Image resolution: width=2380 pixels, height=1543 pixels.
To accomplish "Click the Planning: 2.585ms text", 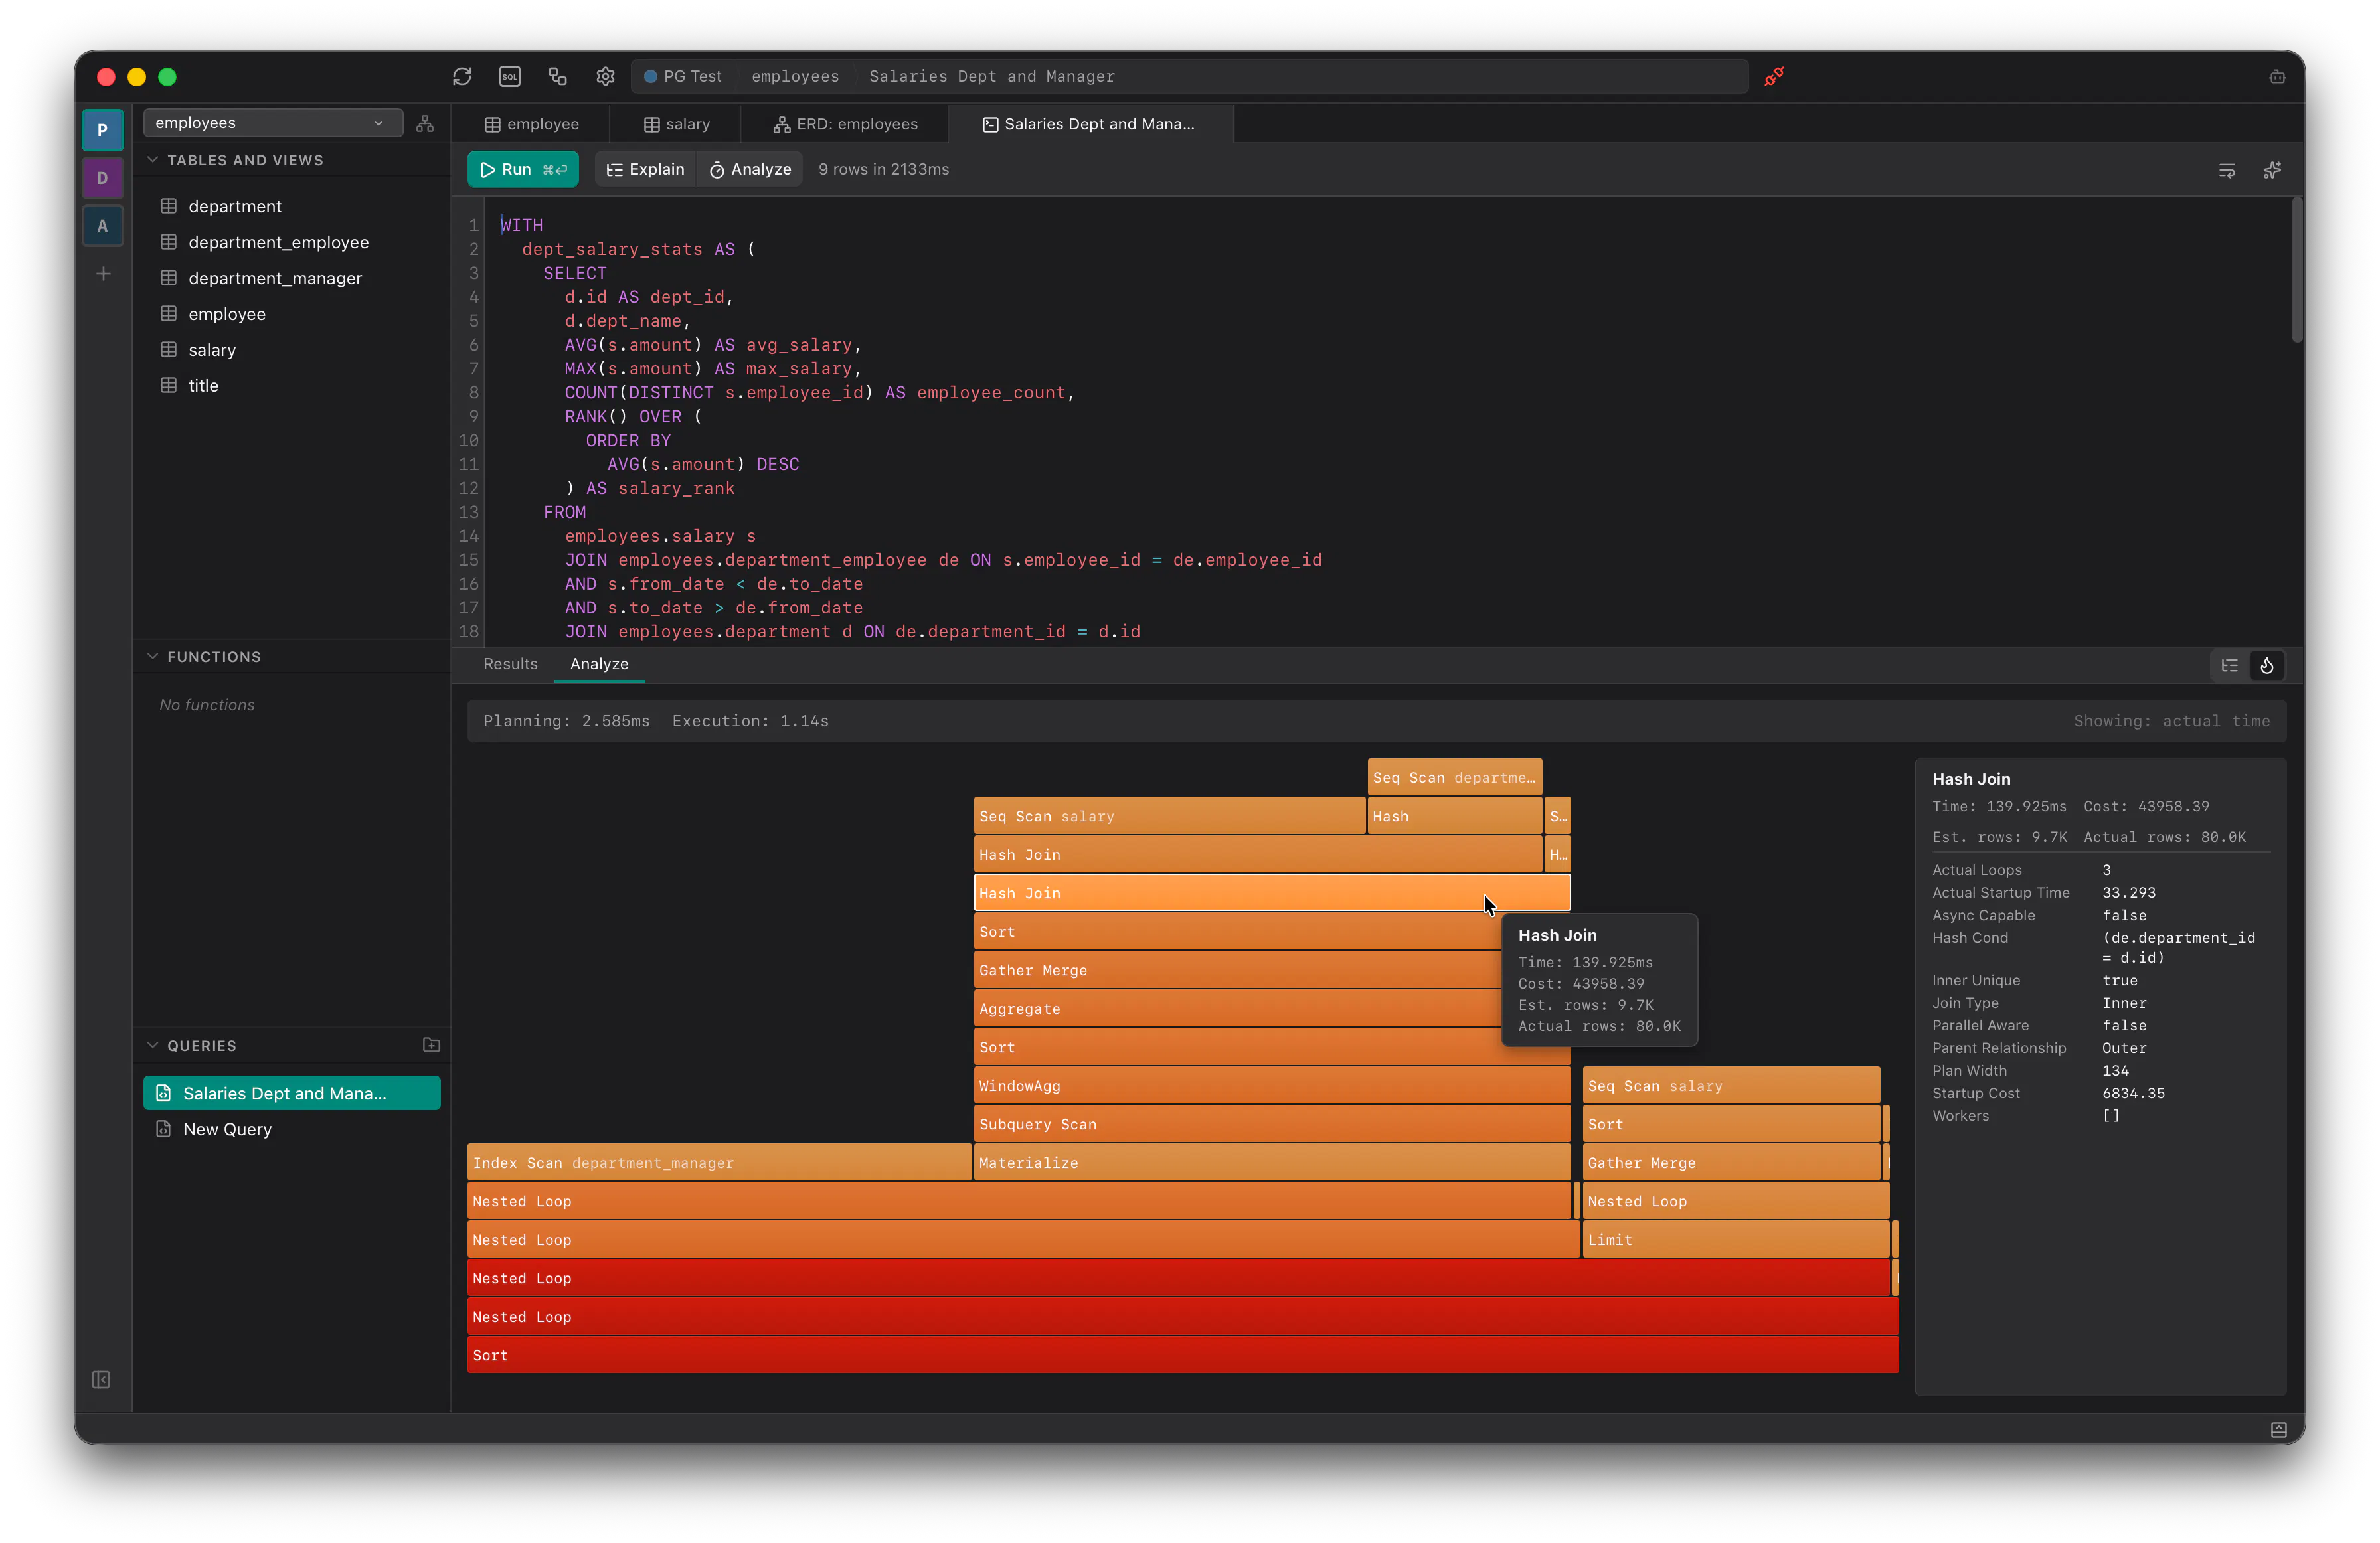I will pos(566,721).
